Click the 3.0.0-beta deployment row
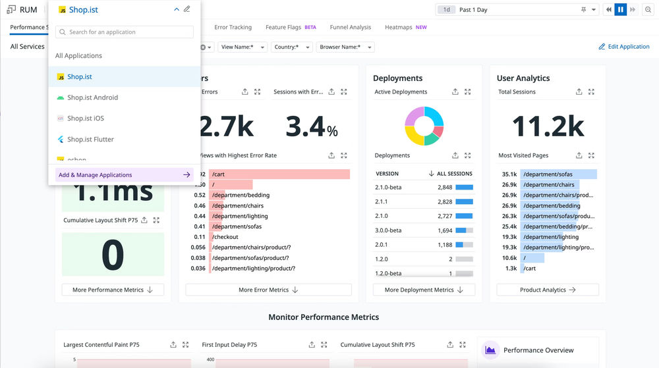This screenshot has width=659, height=368. click(x=424, y=230)
